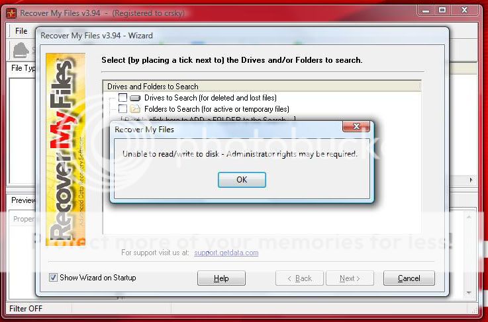Close the Recover My Files error dialog
This screenshot has width=488, height=322.
(356, 126)
